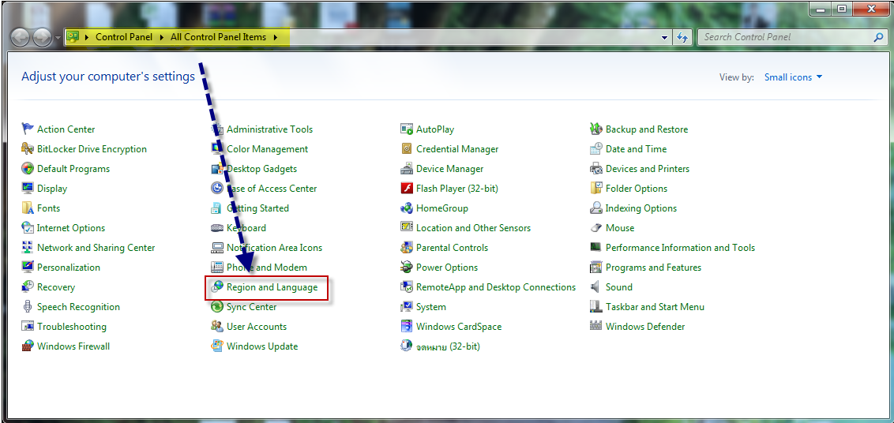Click the BitLocker Drive Encryption icon
Viewport: 894px width, 423px height.
point(28,149)
